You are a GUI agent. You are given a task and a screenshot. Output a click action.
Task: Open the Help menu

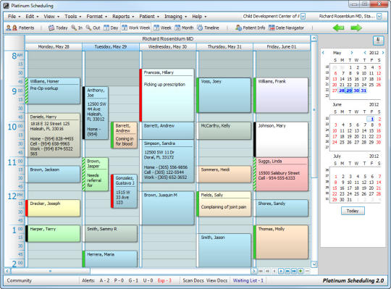pos(199,17)
